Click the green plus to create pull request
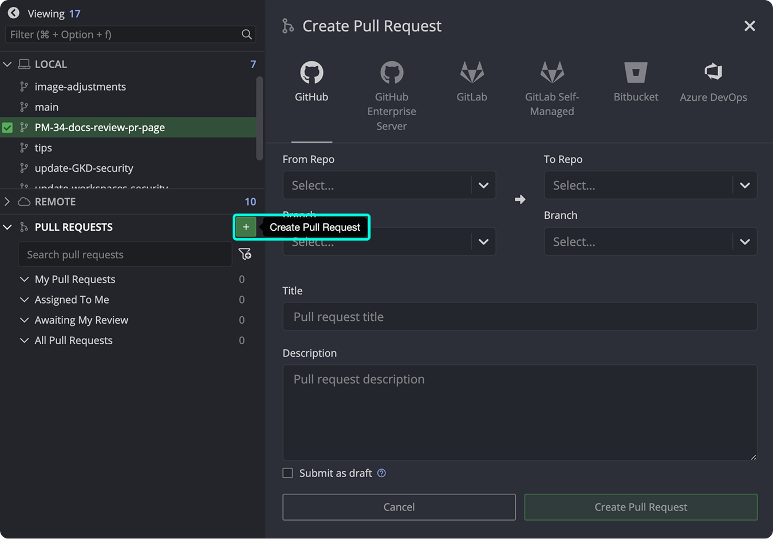The image size is (773, 539). pos(246,227)
